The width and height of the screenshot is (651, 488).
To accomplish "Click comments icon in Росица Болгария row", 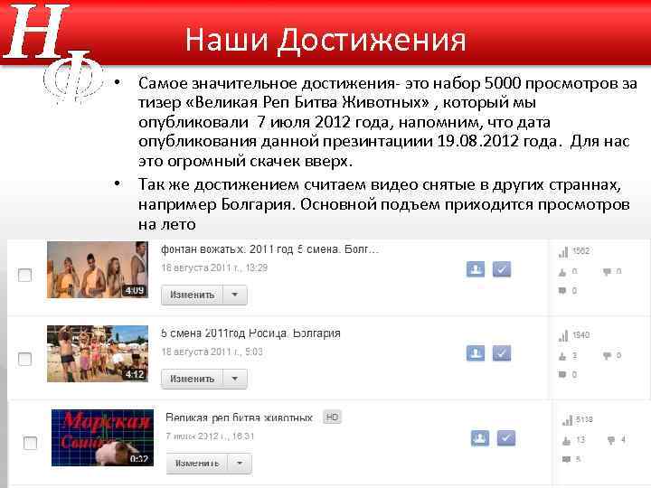I will tap(562, 375).
